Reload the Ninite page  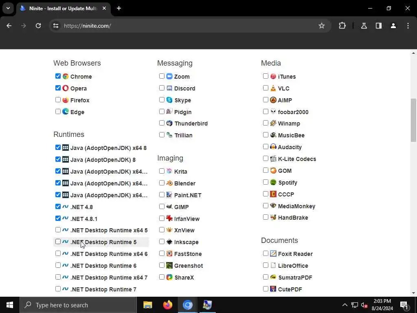tap(38, 26)
